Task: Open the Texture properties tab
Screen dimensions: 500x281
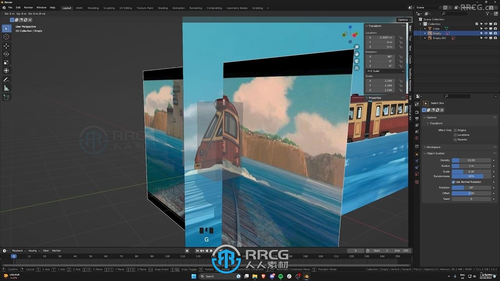Action: [x=417, y=182]
